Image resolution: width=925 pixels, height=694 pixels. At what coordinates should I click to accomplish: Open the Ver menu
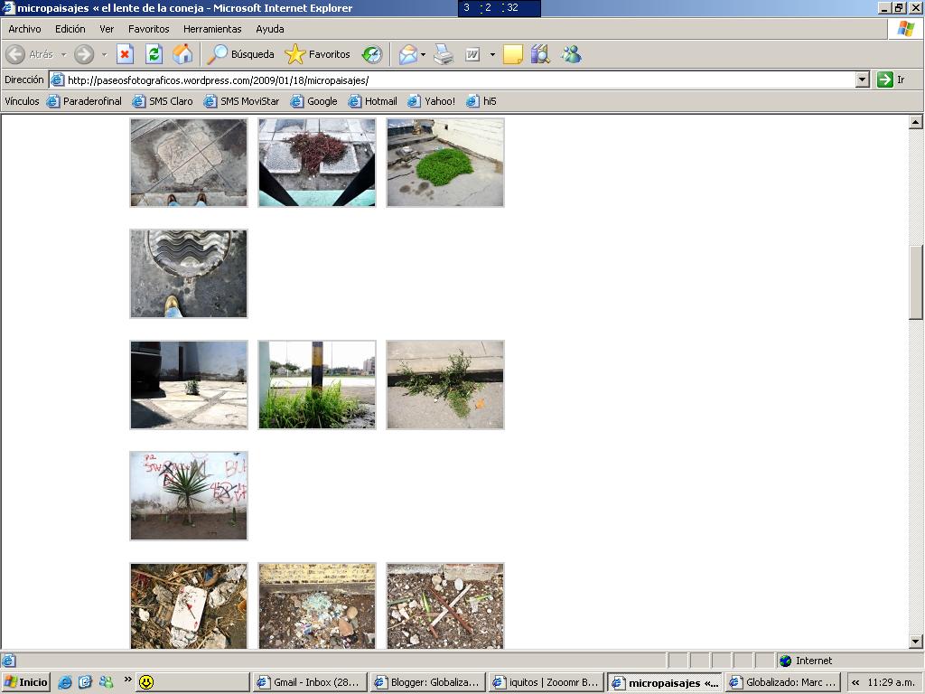[107, 29]
